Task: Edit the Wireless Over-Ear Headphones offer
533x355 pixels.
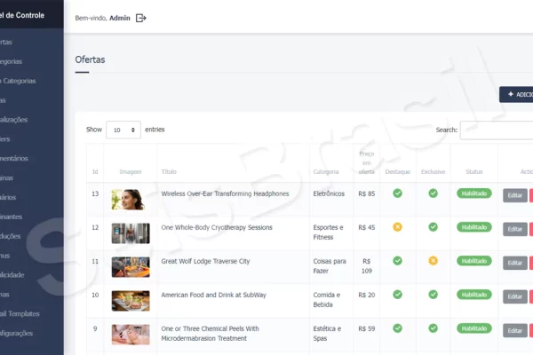Action: 515,195
